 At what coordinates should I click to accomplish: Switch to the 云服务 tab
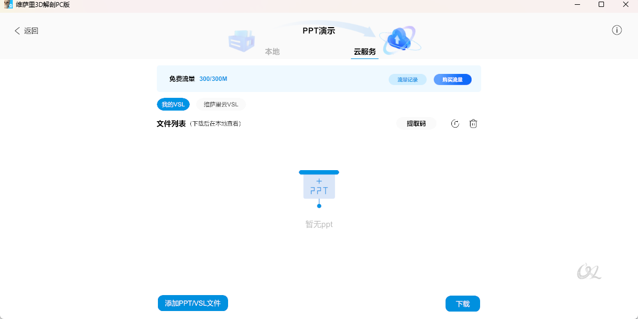(x=364, y=52)
